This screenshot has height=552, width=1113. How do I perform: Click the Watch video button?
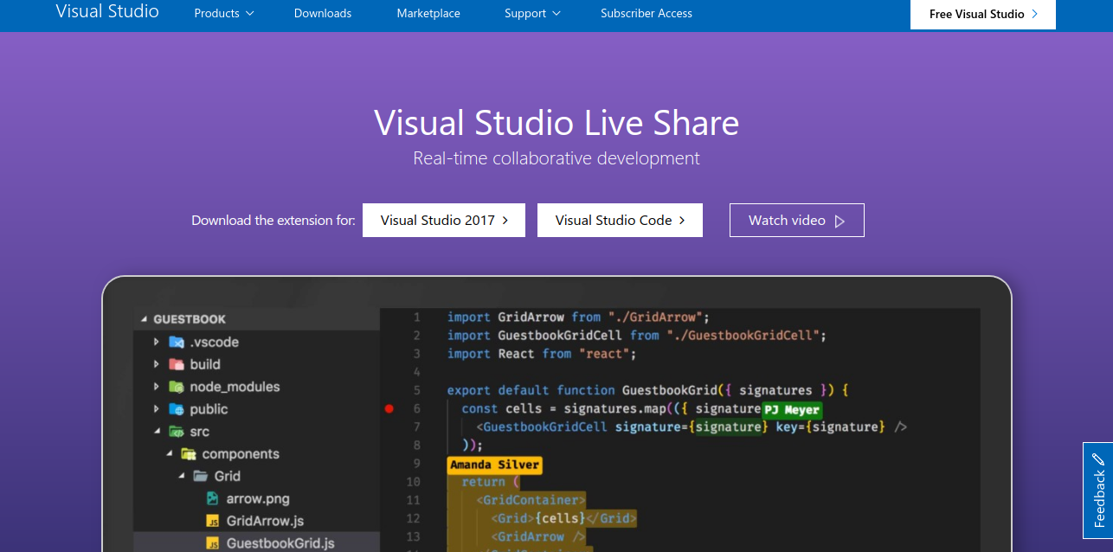click(796, 220)
